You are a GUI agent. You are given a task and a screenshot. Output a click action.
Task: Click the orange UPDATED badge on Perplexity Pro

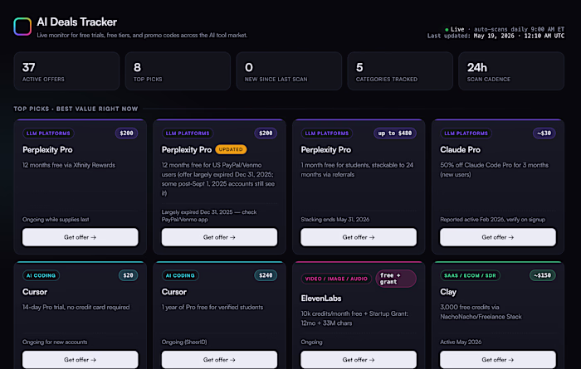tap(231, 149)
